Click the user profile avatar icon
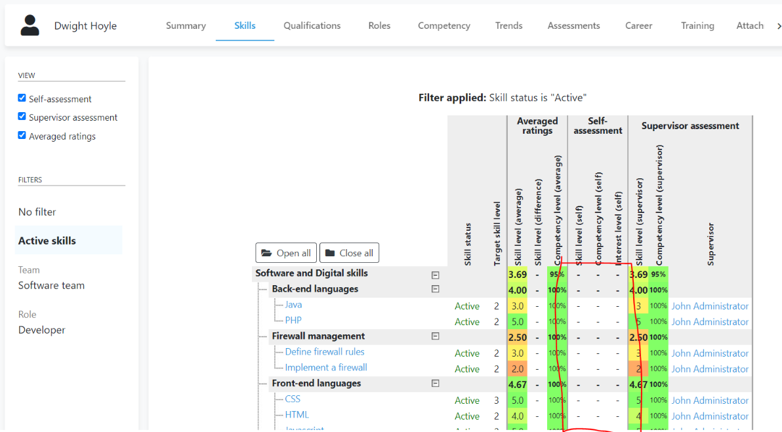 [x=30, y=26]
